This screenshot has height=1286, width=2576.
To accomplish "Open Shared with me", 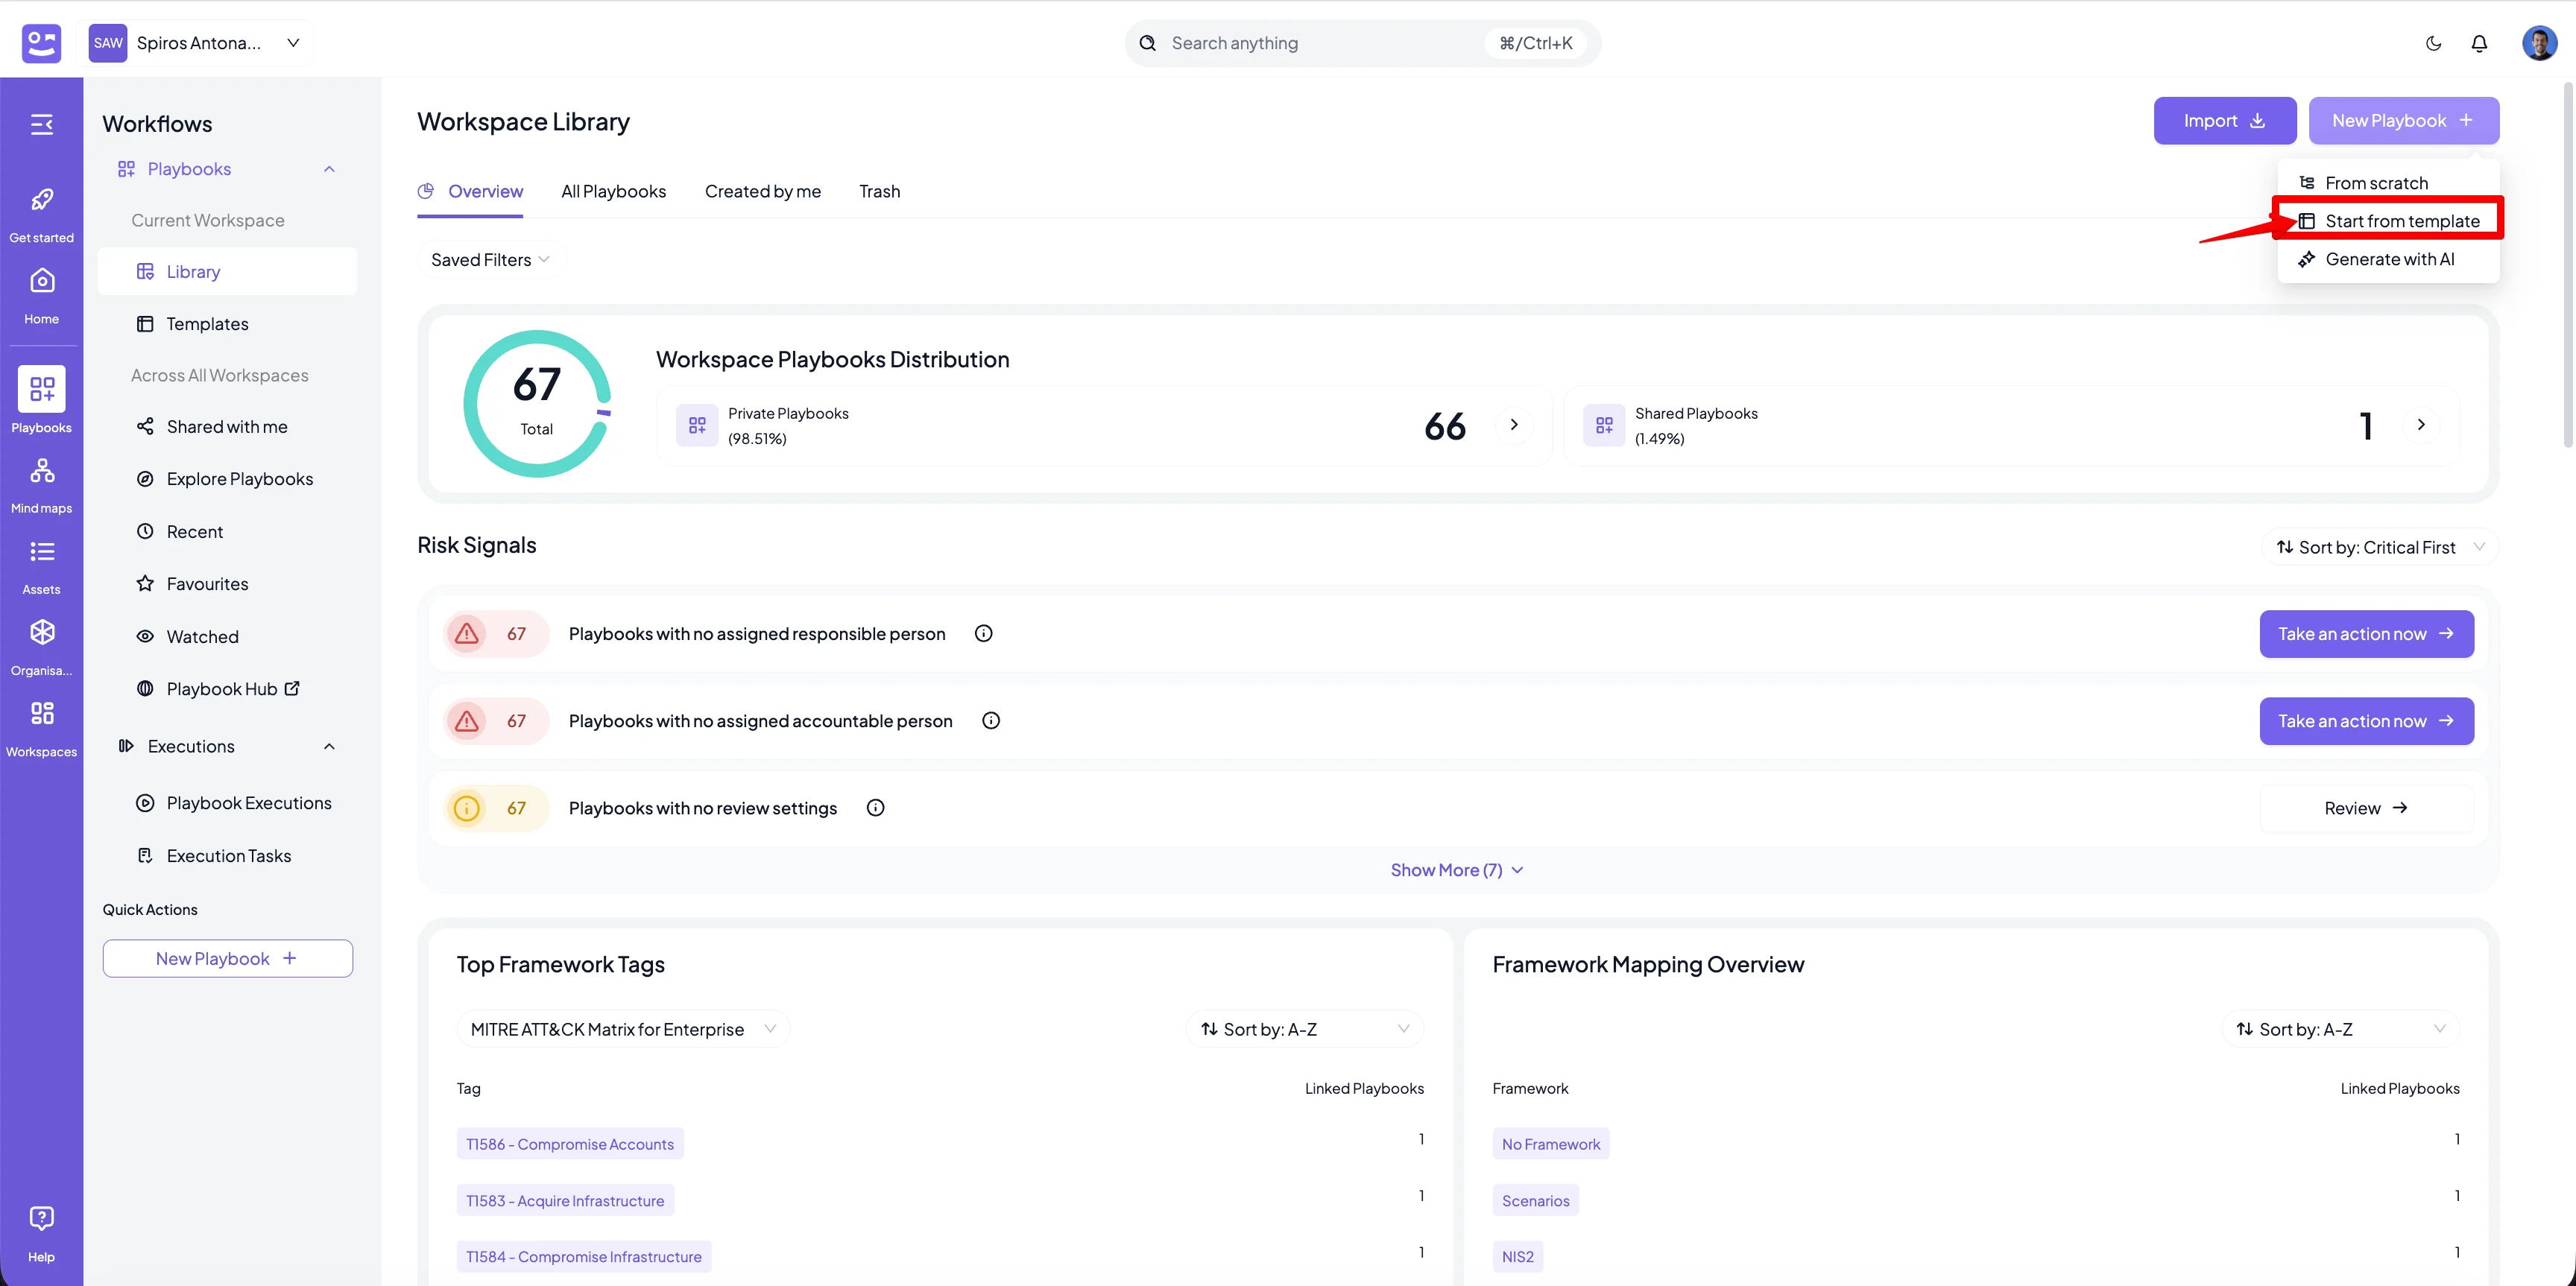I will (x=227, y=427).
